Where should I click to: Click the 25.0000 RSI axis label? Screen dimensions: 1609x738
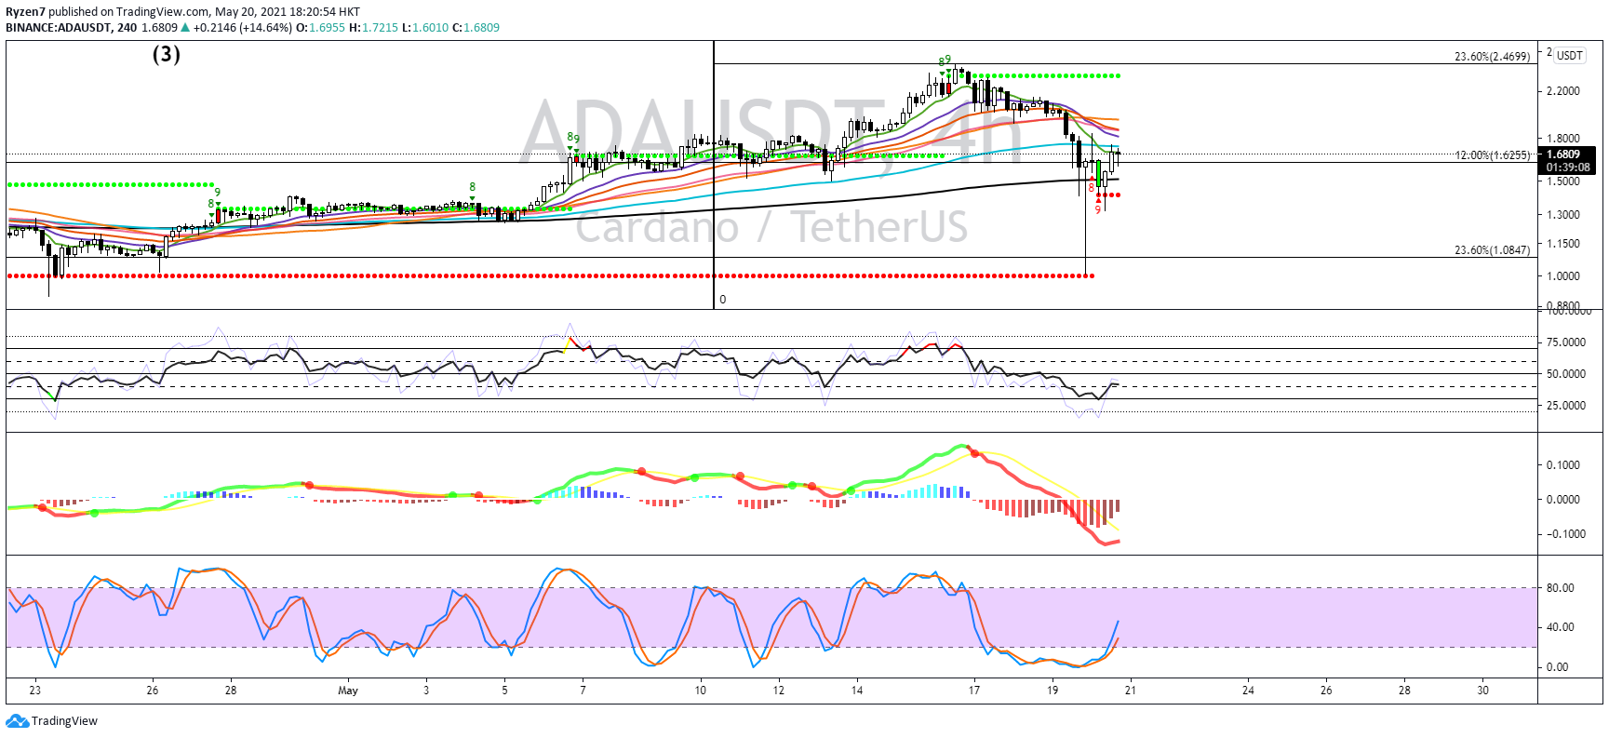click(x=1566, y=406)
